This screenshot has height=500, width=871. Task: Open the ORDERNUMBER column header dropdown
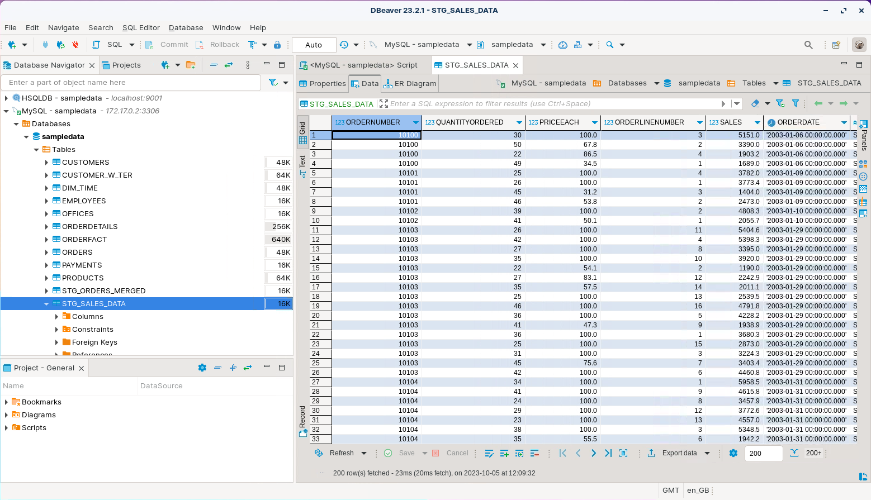click(415, 122)
